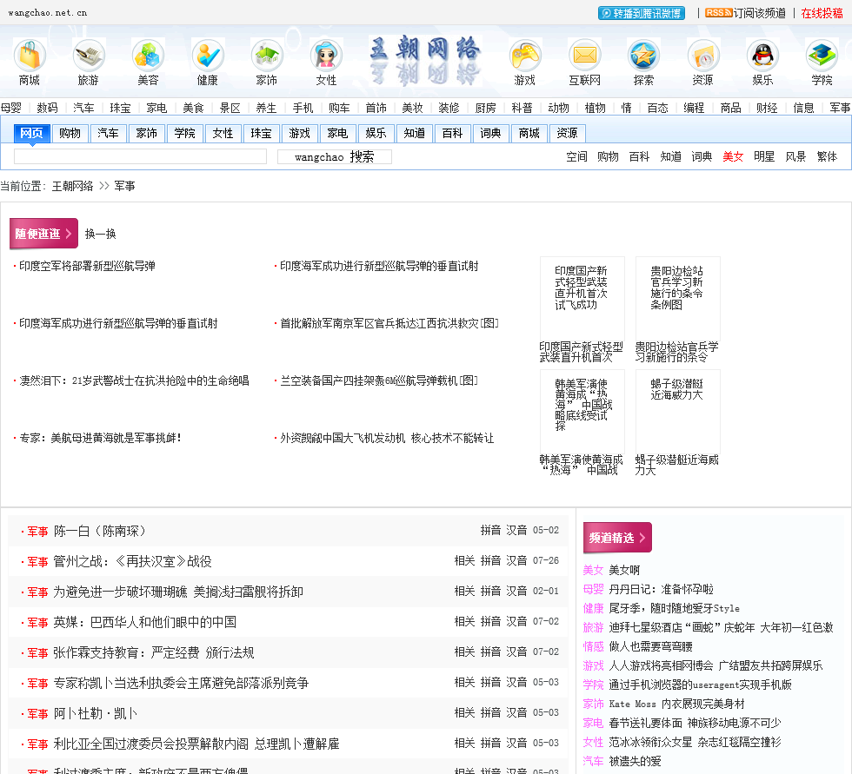Click the 学院 books icon
This screenshot has height=774, width=852.
[822, 56]
